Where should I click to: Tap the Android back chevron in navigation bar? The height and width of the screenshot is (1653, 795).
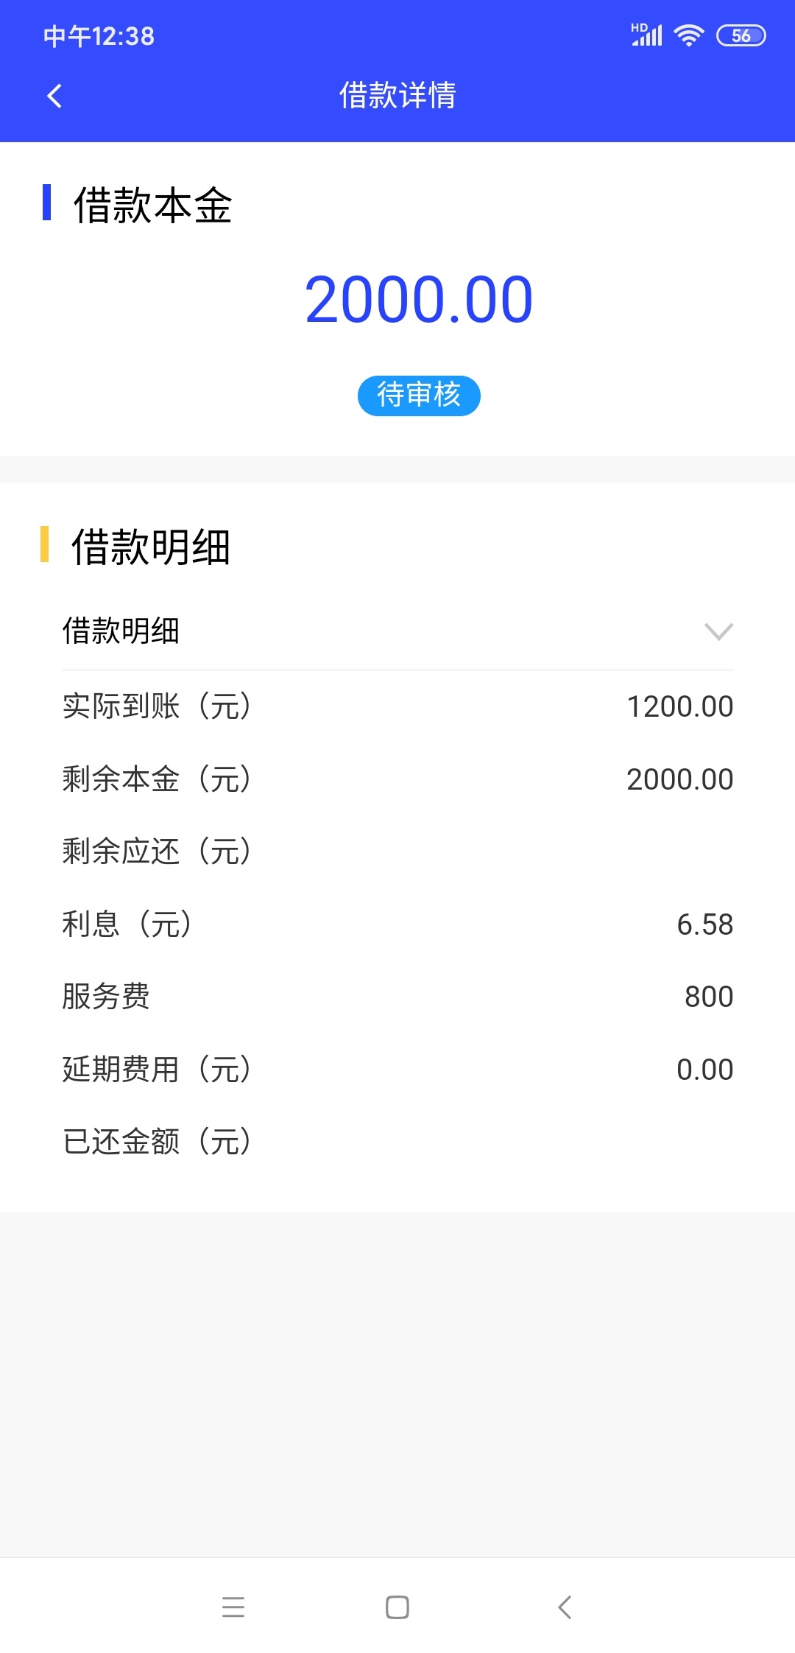(x=565, y=1607)
